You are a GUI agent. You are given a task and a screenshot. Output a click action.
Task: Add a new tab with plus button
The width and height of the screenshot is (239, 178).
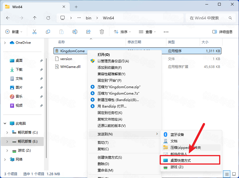[x=76, y=7]
